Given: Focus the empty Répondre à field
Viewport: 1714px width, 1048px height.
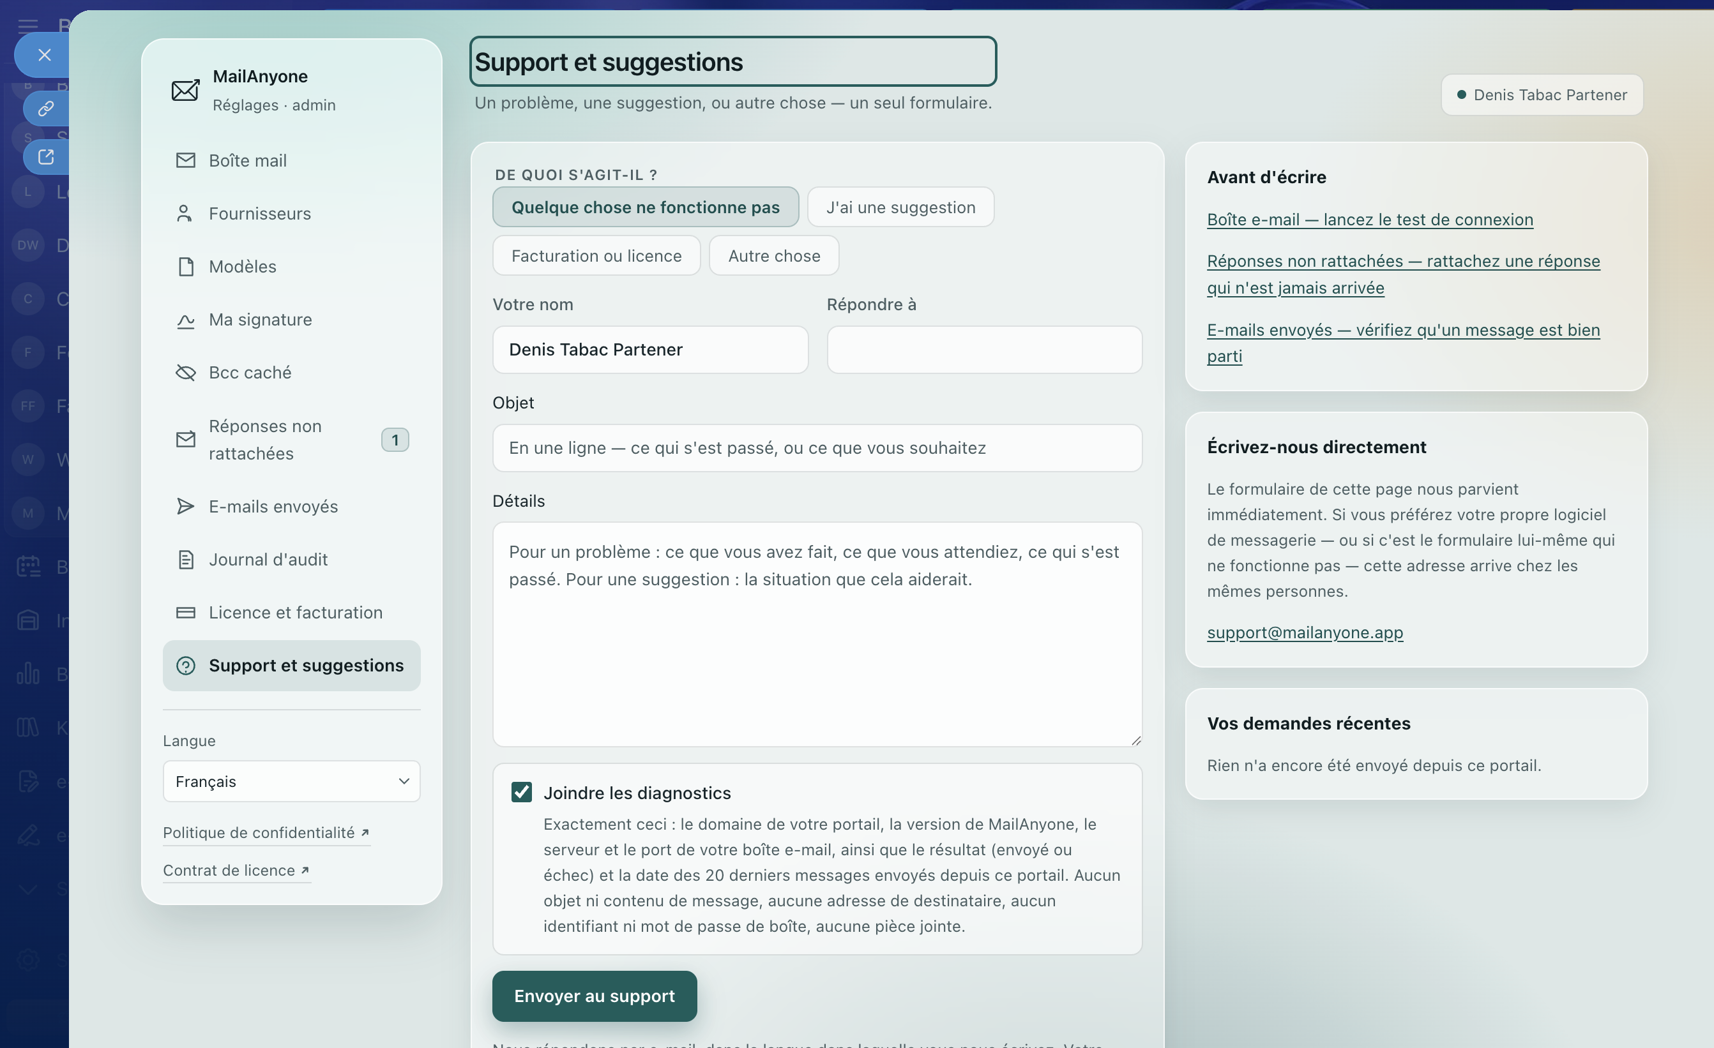Looking at the screenshot, I should pos(983,350).
